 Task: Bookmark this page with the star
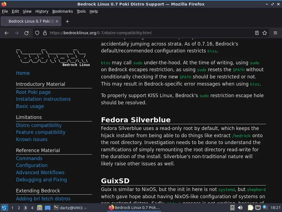pos(265,33)
